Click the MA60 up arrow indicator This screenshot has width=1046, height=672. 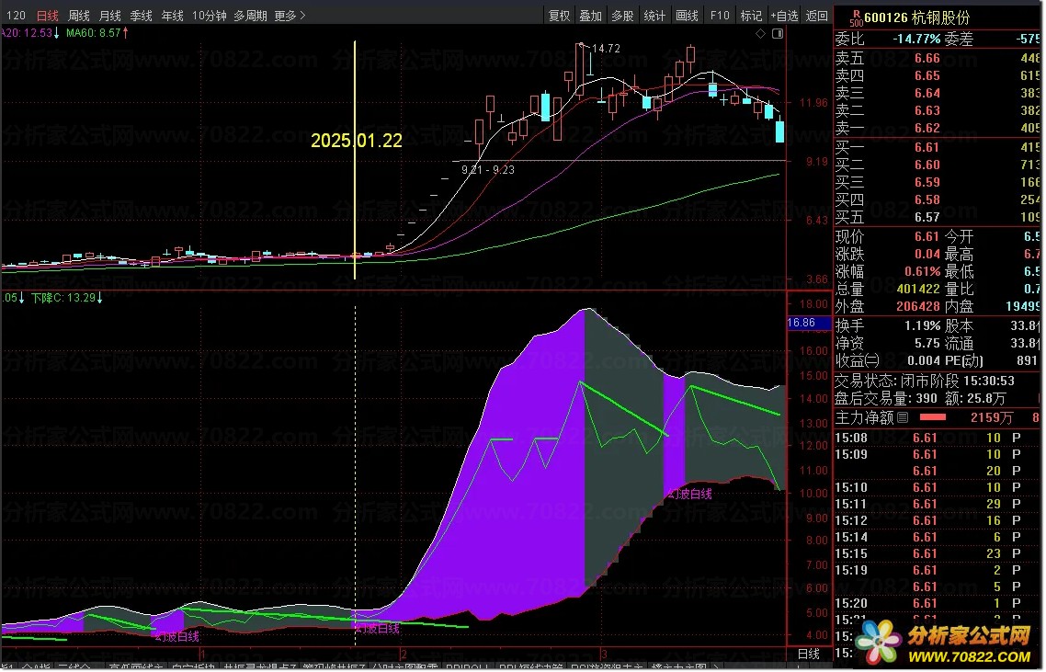125,32
